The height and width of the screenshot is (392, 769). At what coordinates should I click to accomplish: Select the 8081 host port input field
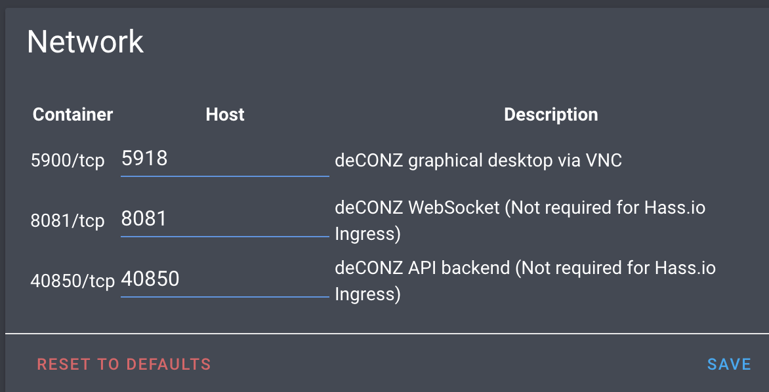223,219
